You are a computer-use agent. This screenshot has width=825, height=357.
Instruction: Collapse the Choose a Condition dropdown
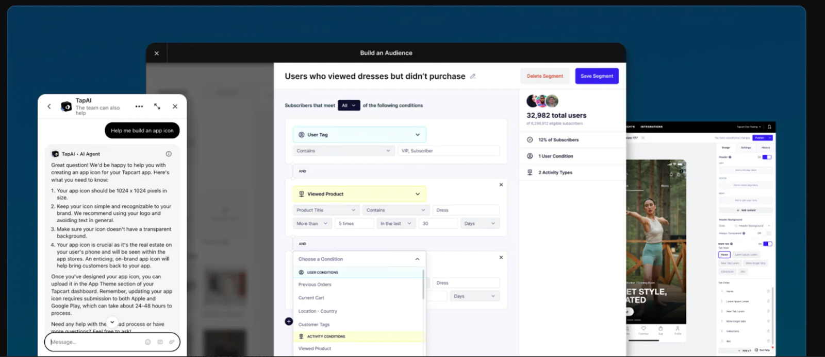417,259
